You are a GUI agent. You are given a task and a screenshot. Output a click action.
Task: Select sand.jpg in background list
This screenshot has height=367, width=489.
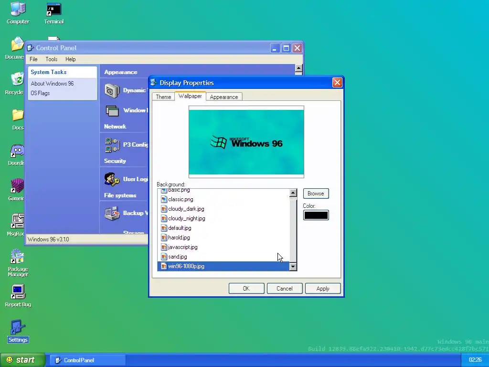click(223, 257)
